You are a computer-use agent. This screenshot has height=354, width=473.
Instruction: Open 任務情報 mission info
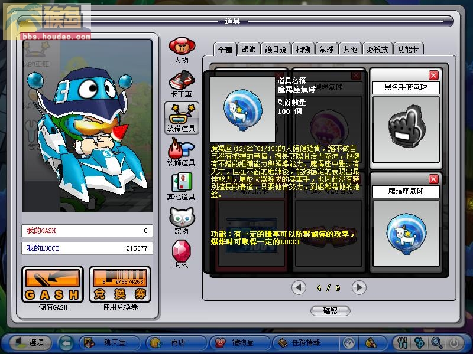(x=305, y=343)
